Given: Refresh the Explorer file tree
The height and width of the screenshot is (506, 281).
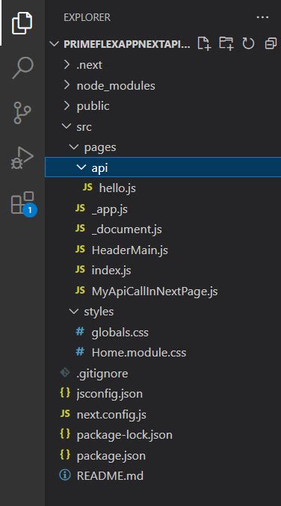Looking at the screenshot, I should [248, 43].
